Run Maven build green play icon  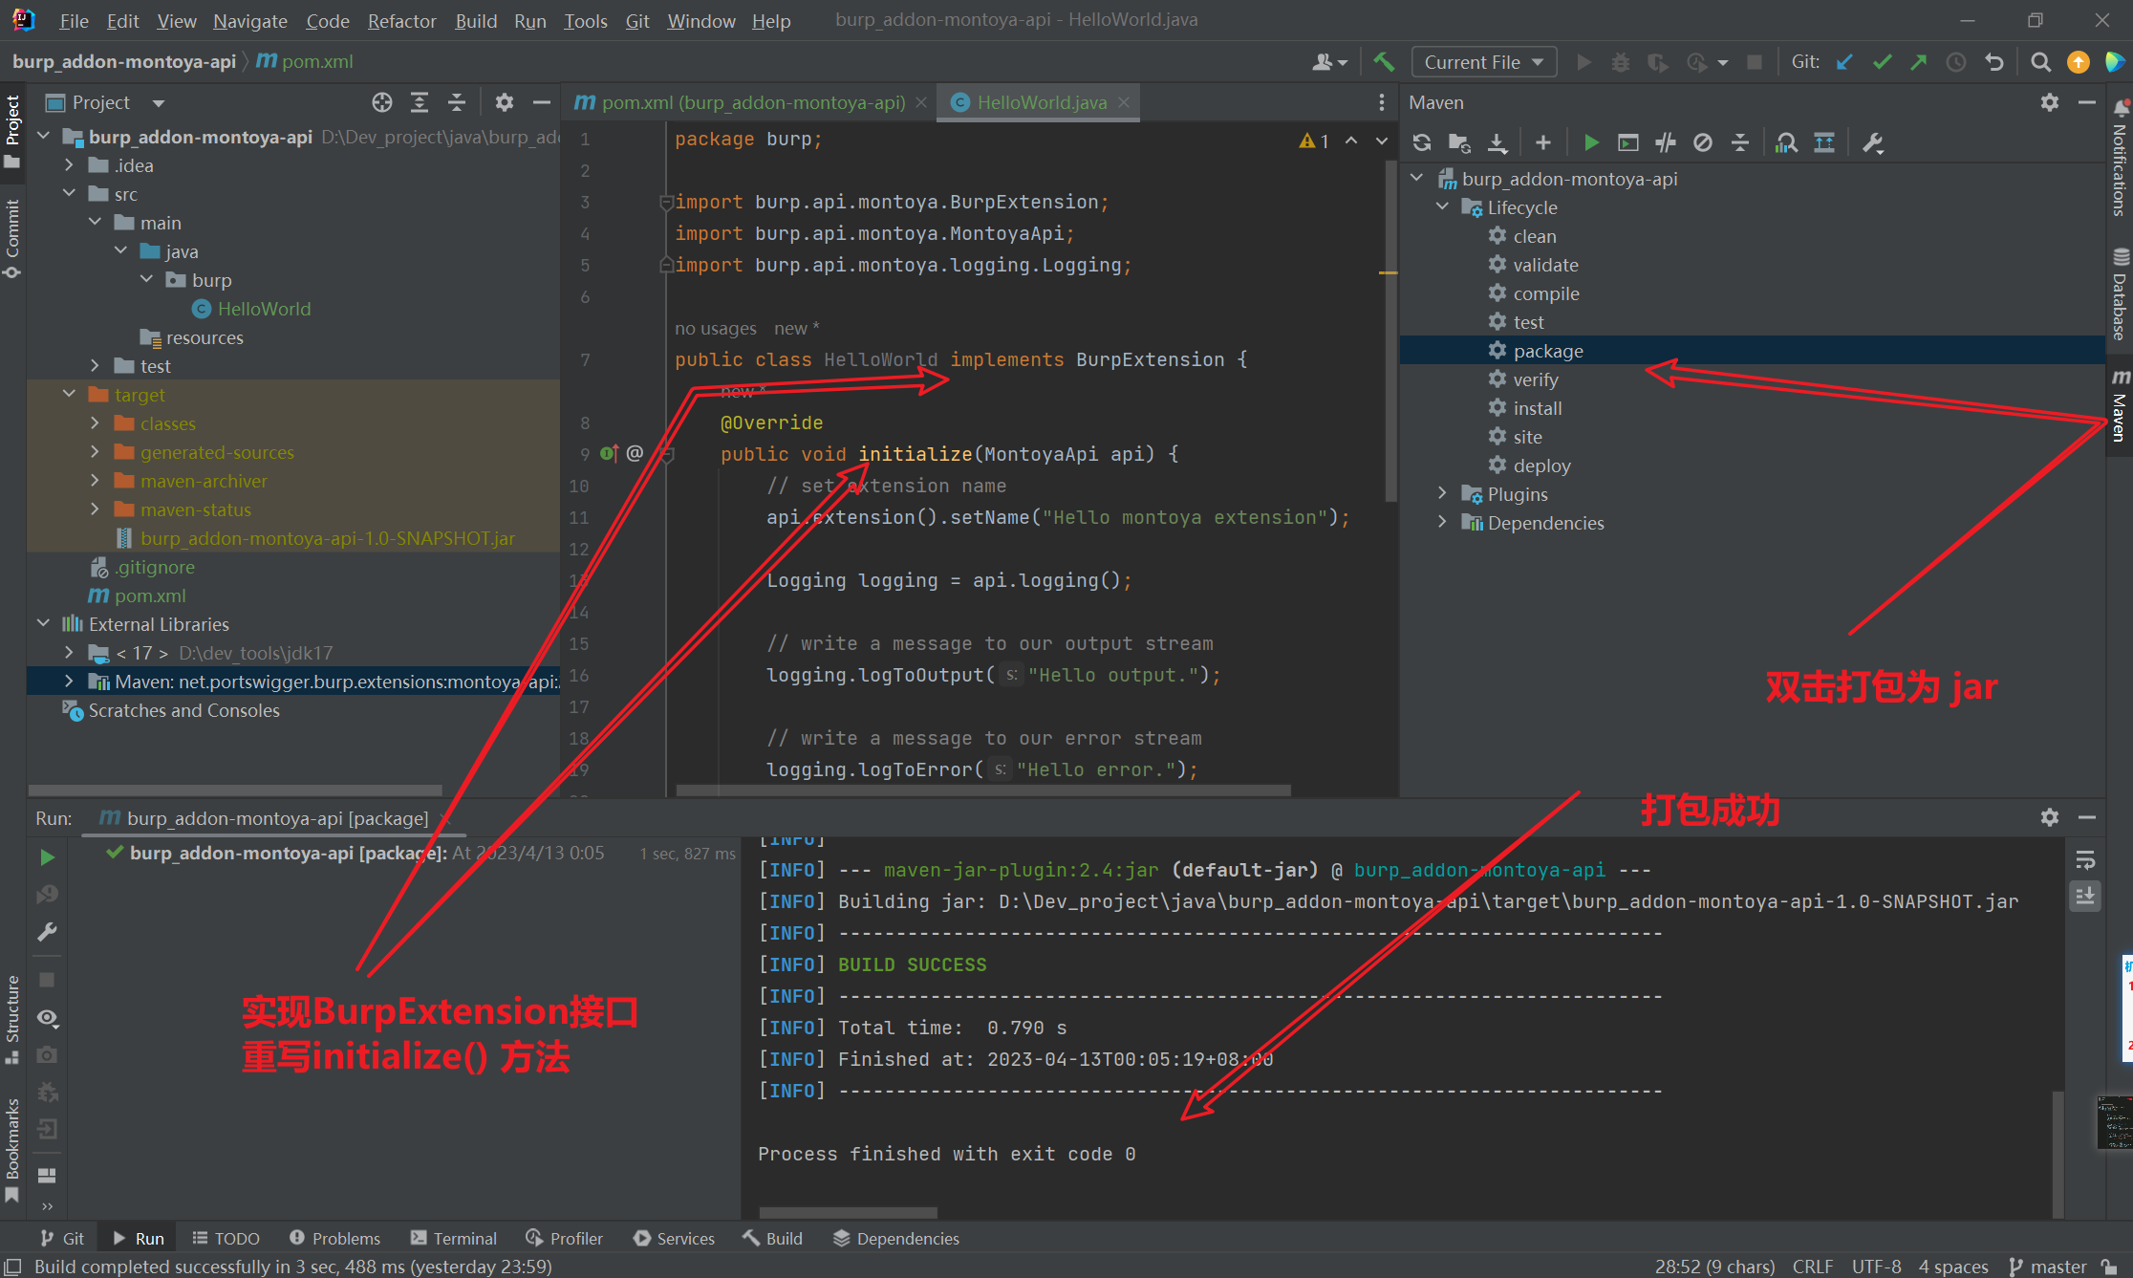tap(1591, 142)
